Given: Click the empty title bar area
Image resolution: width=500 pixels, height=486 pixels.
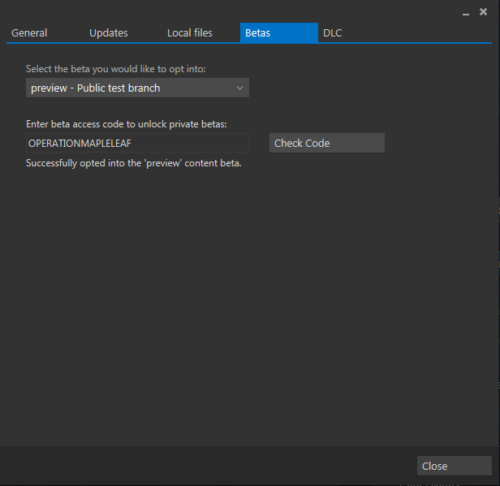Looking at the screenshot, I should (x=227, y=11).
